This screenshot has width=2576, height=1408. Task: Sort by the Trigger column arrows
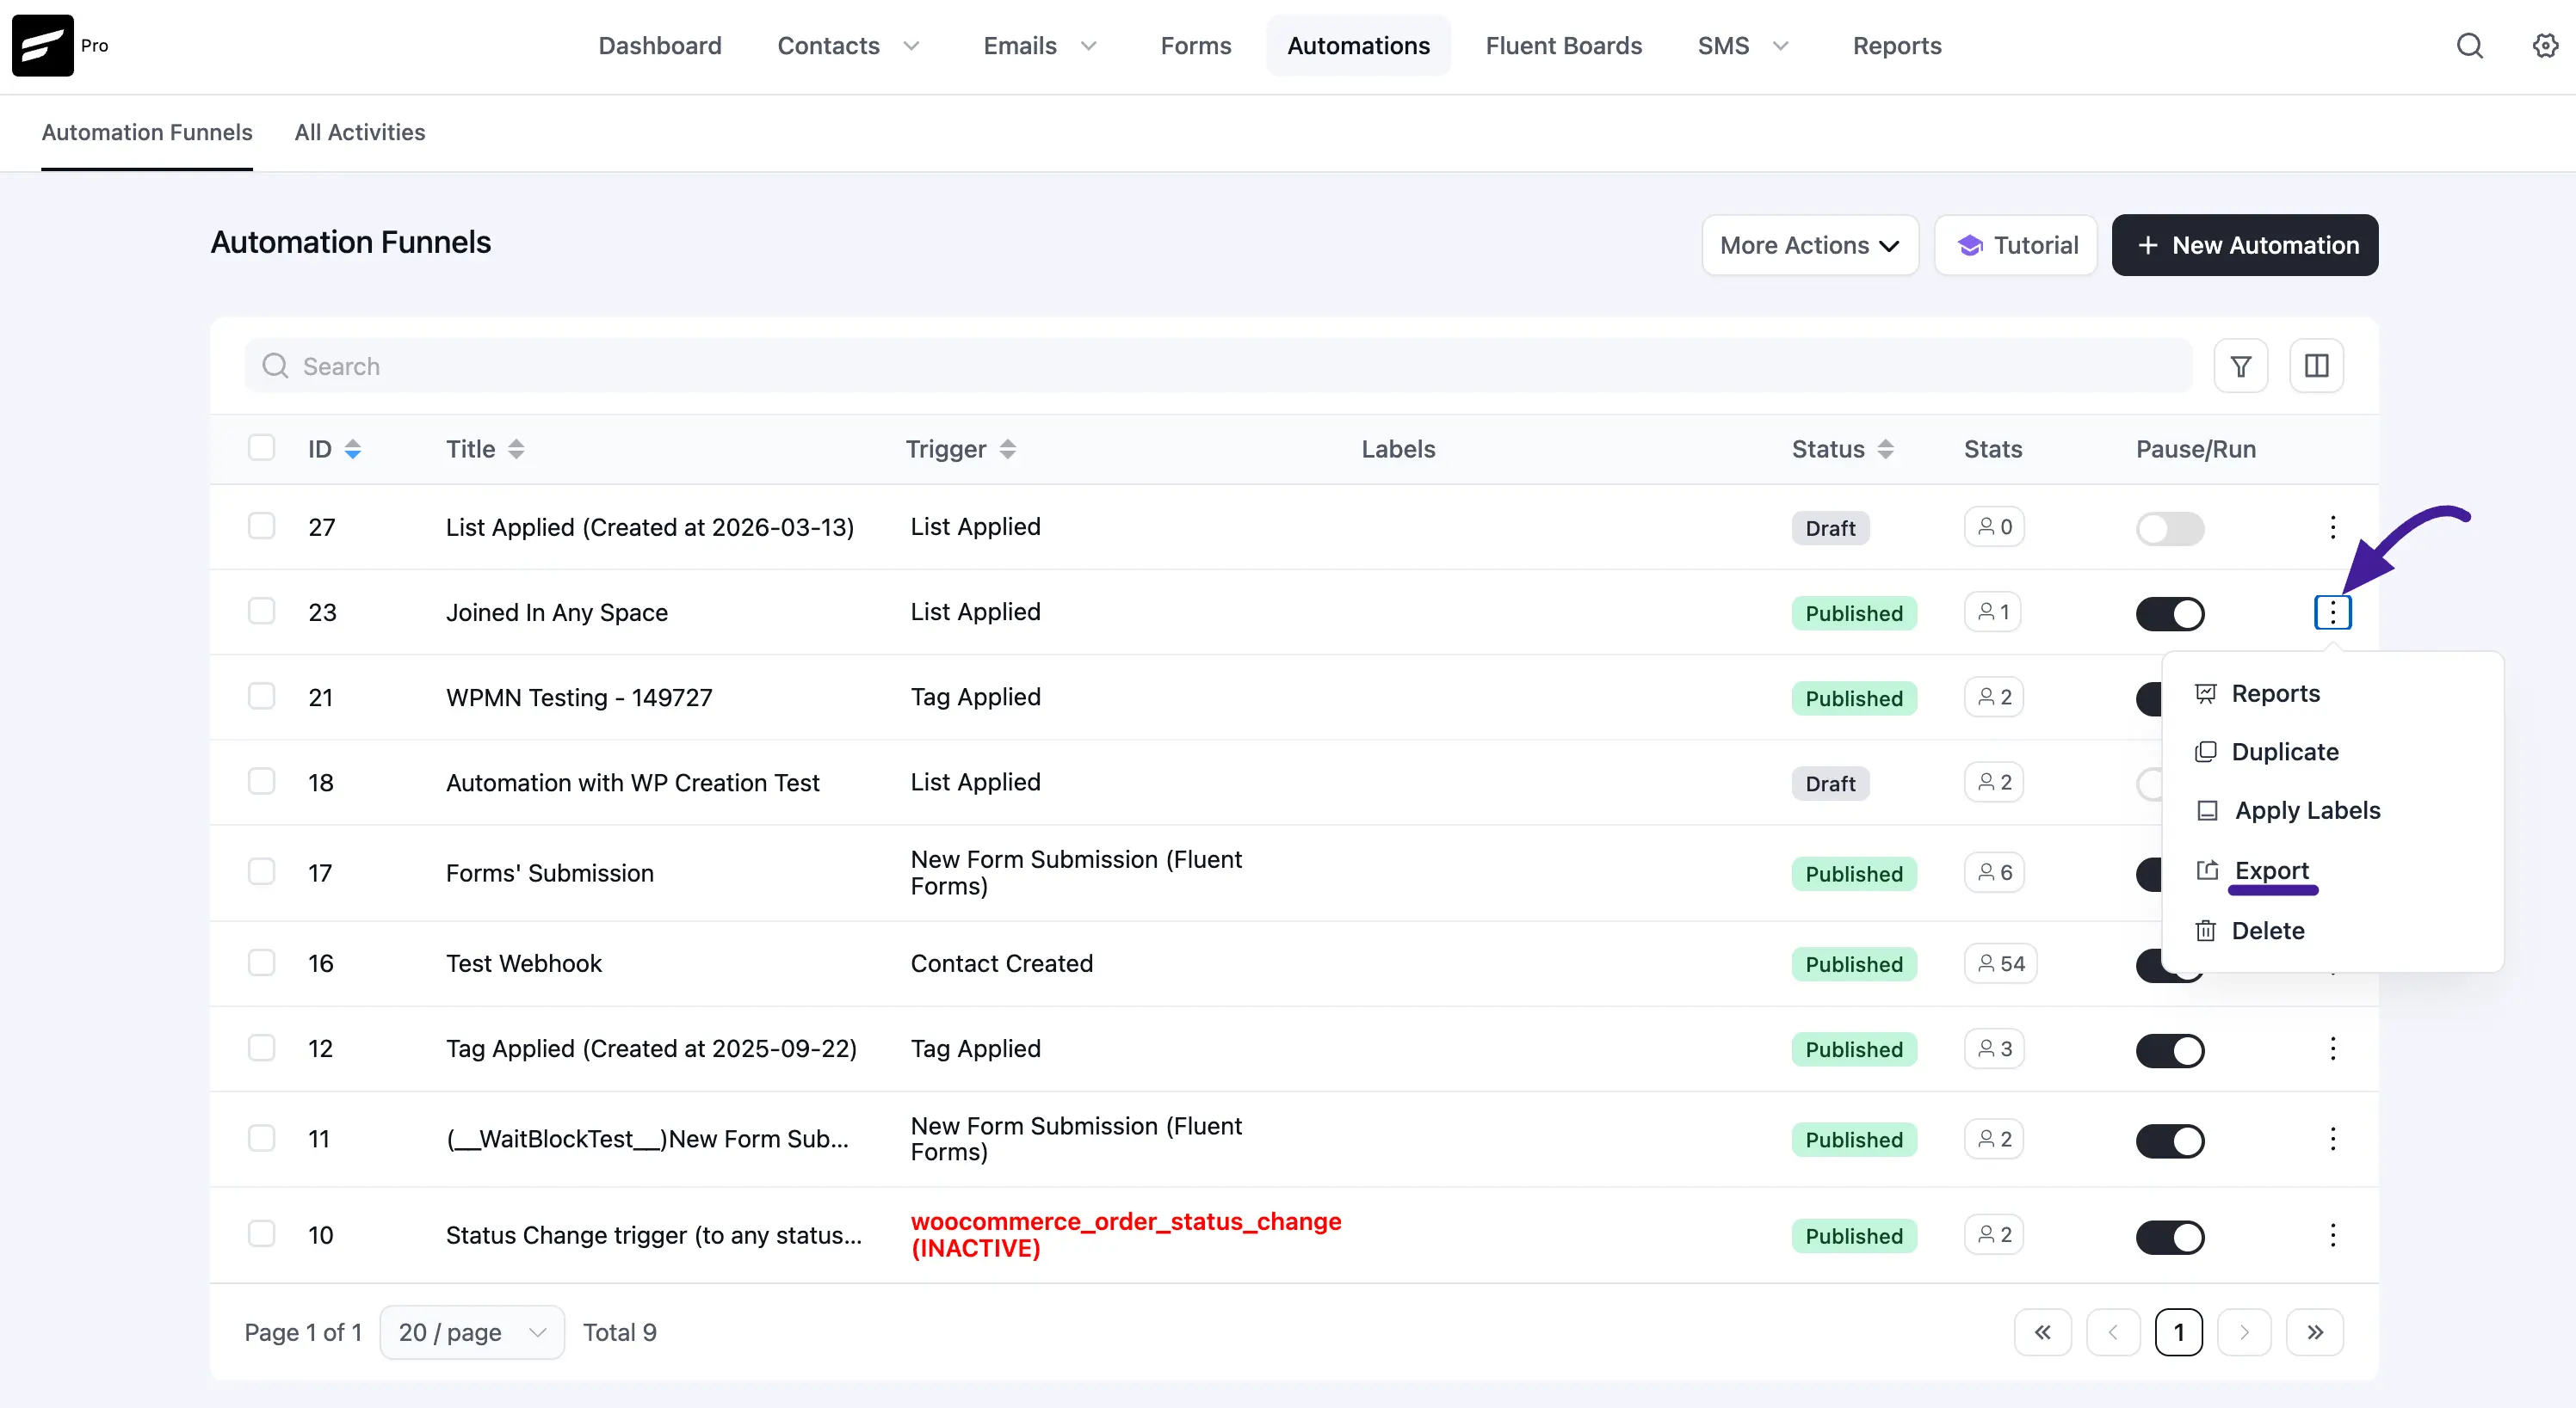(x=1008, y=450)
